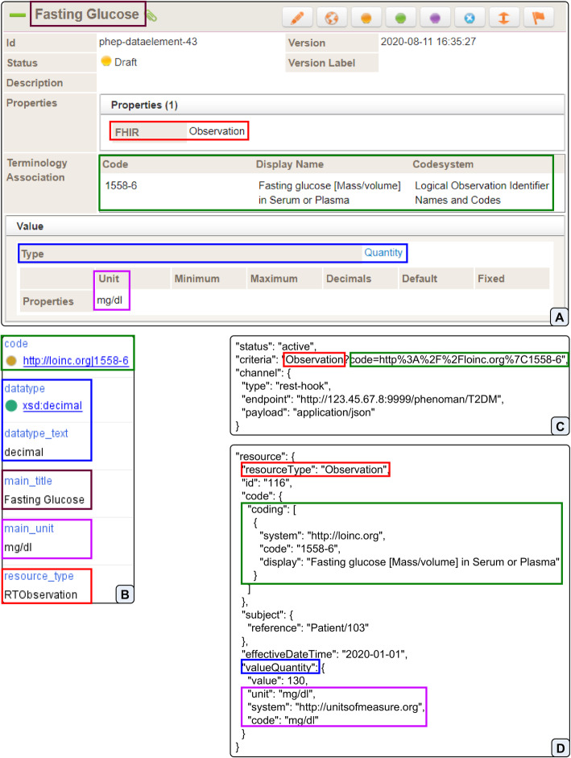Screen dimensions: 571x758
Task: Click the orange flag button
Action: (x=538, y=17)
